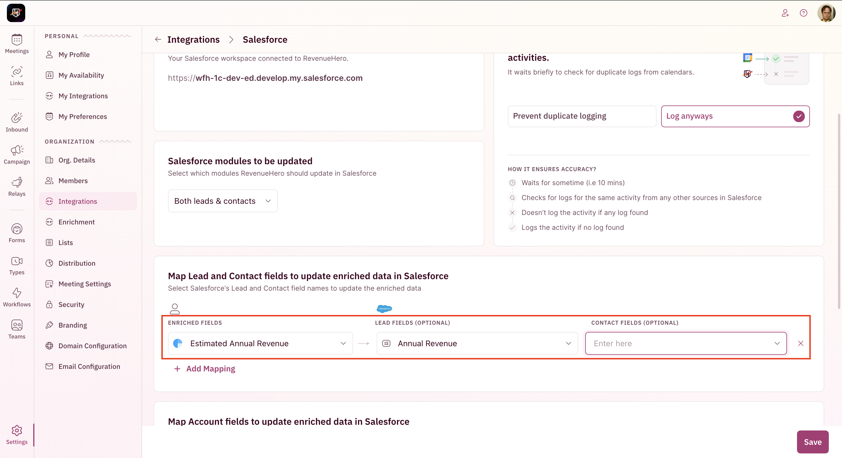Open the Meetings section in sidebar
The height and width of the screenshot is (458, 842).
pos(17,43)
